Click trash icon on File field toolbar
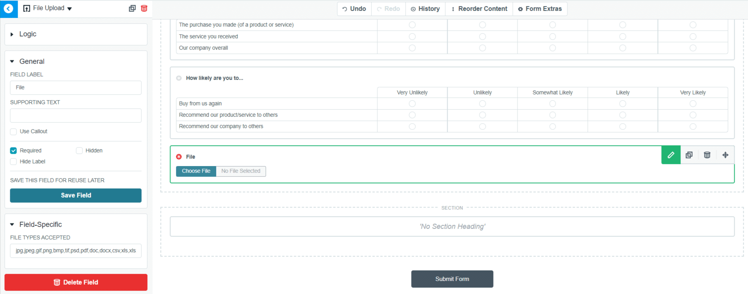 click(707, 155)
